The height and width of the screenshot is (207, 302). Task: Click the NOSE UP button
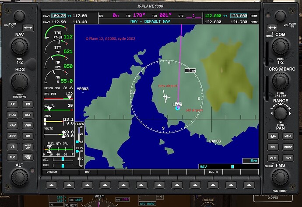(28, 147)
